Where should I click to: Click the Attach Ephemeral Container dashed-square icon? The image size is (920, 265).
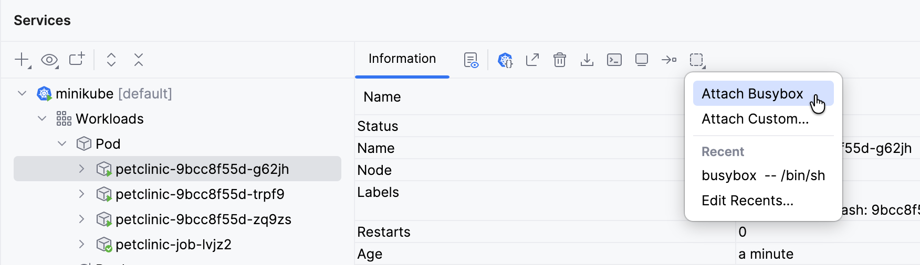click(x=697, y=60)
